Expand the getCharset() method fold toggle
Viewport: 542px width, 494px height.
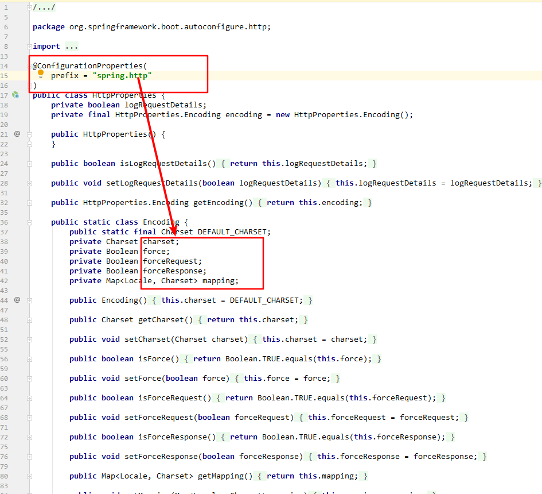coord(29,319)
